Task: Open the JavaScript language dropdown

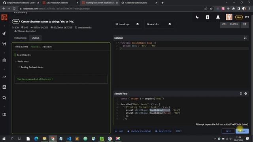Action: [127, 24]
